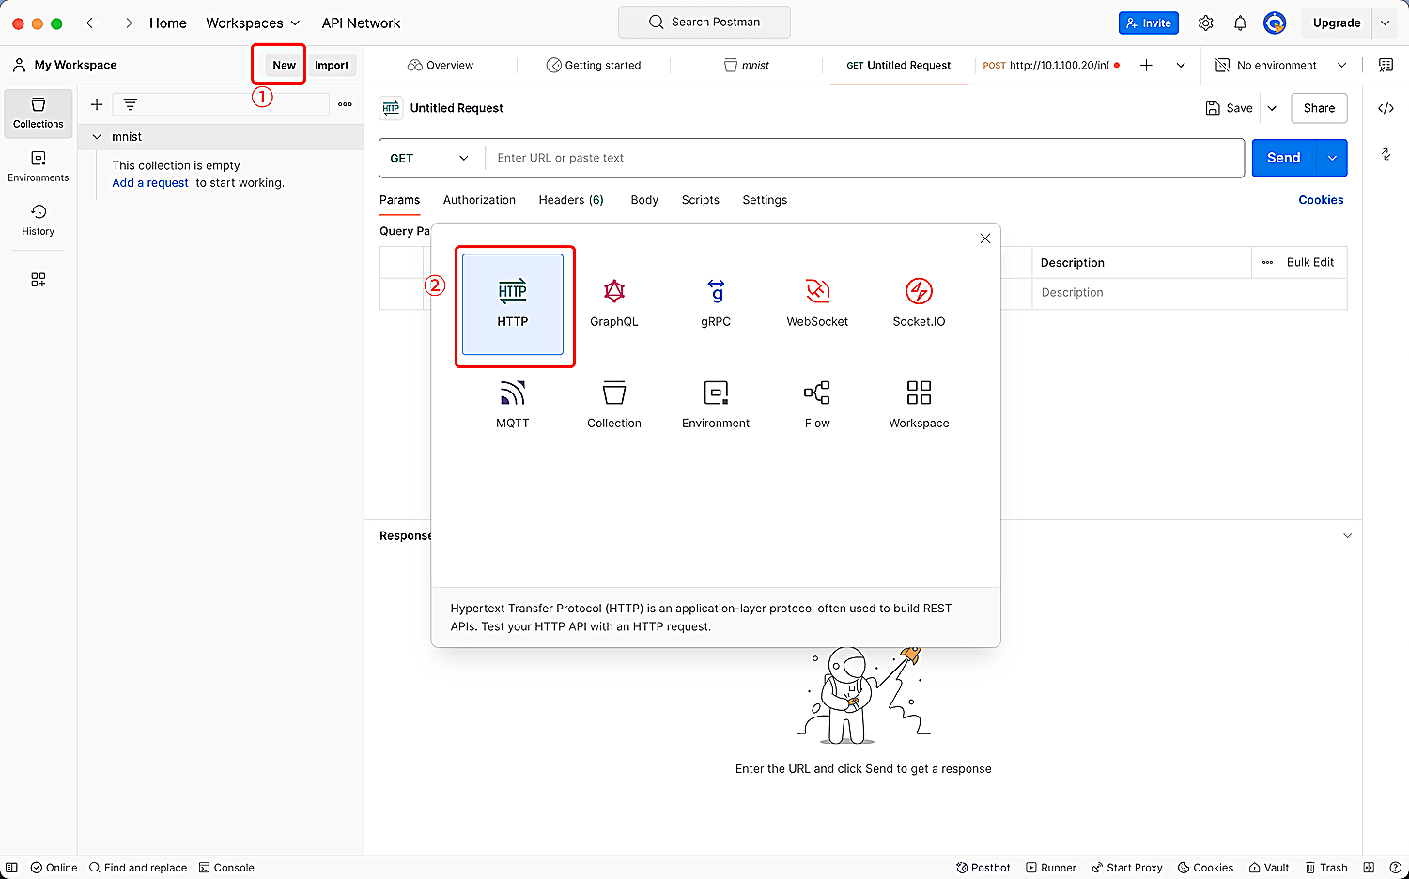1409x879 pixels.
Task: Expand Workspaces menu
Action: (x=253, y=23)
